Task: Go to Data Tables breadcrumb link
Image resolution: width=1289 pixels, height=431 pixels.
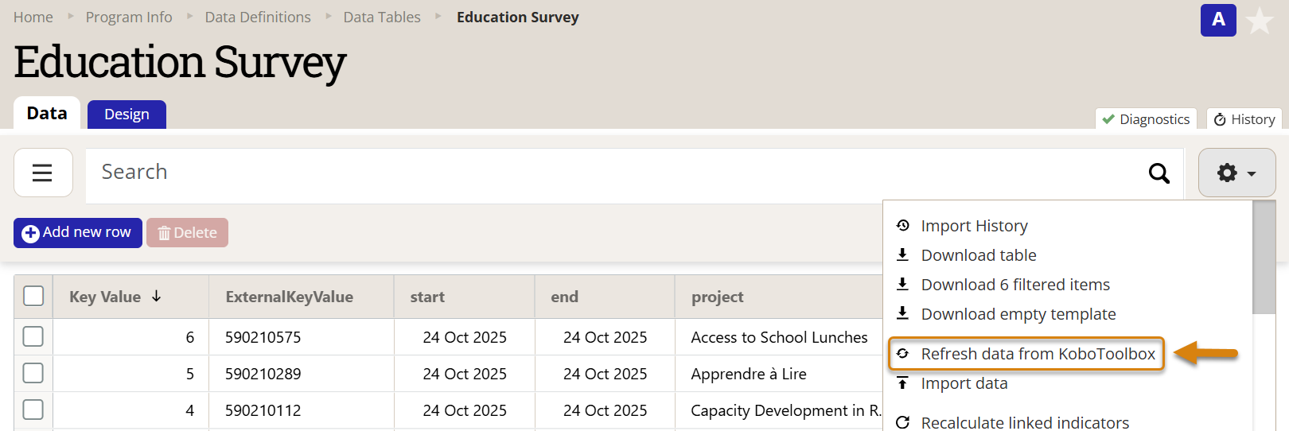Action: tap(382, 17)
